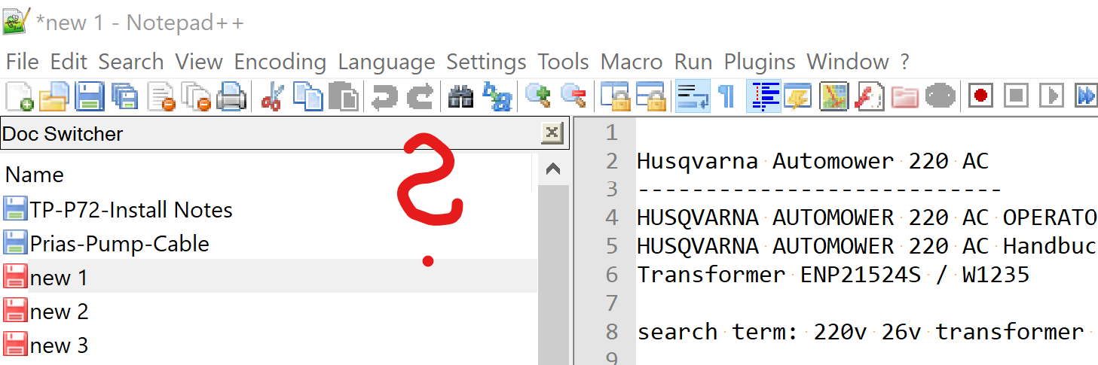Open the User Defined Language dialog icon
The width and height of the screenshot is (1098, 365).
pyautogui.click(x=798, y=97)
